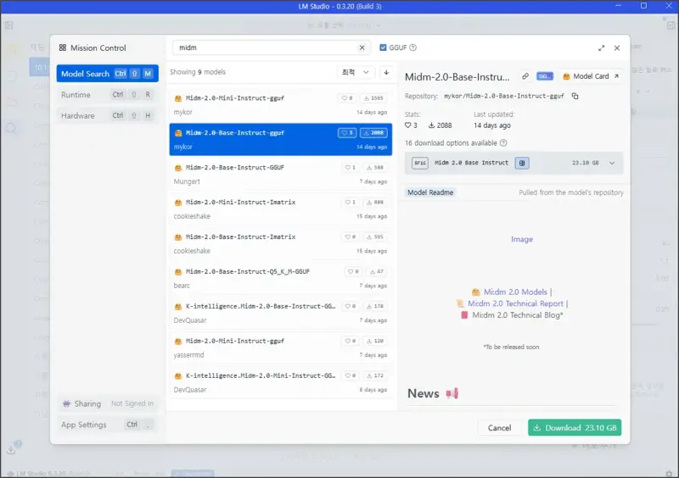The width and height of the screenshot is (679, 478).
Task: Open download options help icon
Action: click(503, 142)
